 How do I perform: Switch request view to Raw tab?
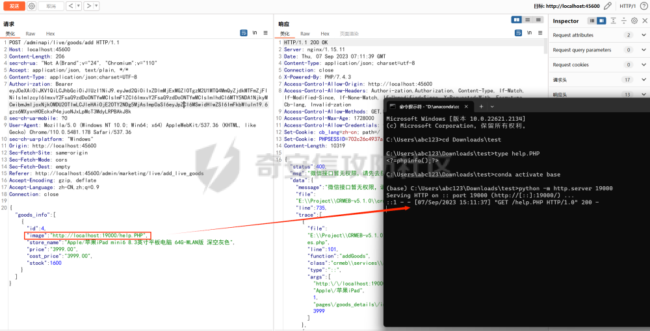(31, 33)
